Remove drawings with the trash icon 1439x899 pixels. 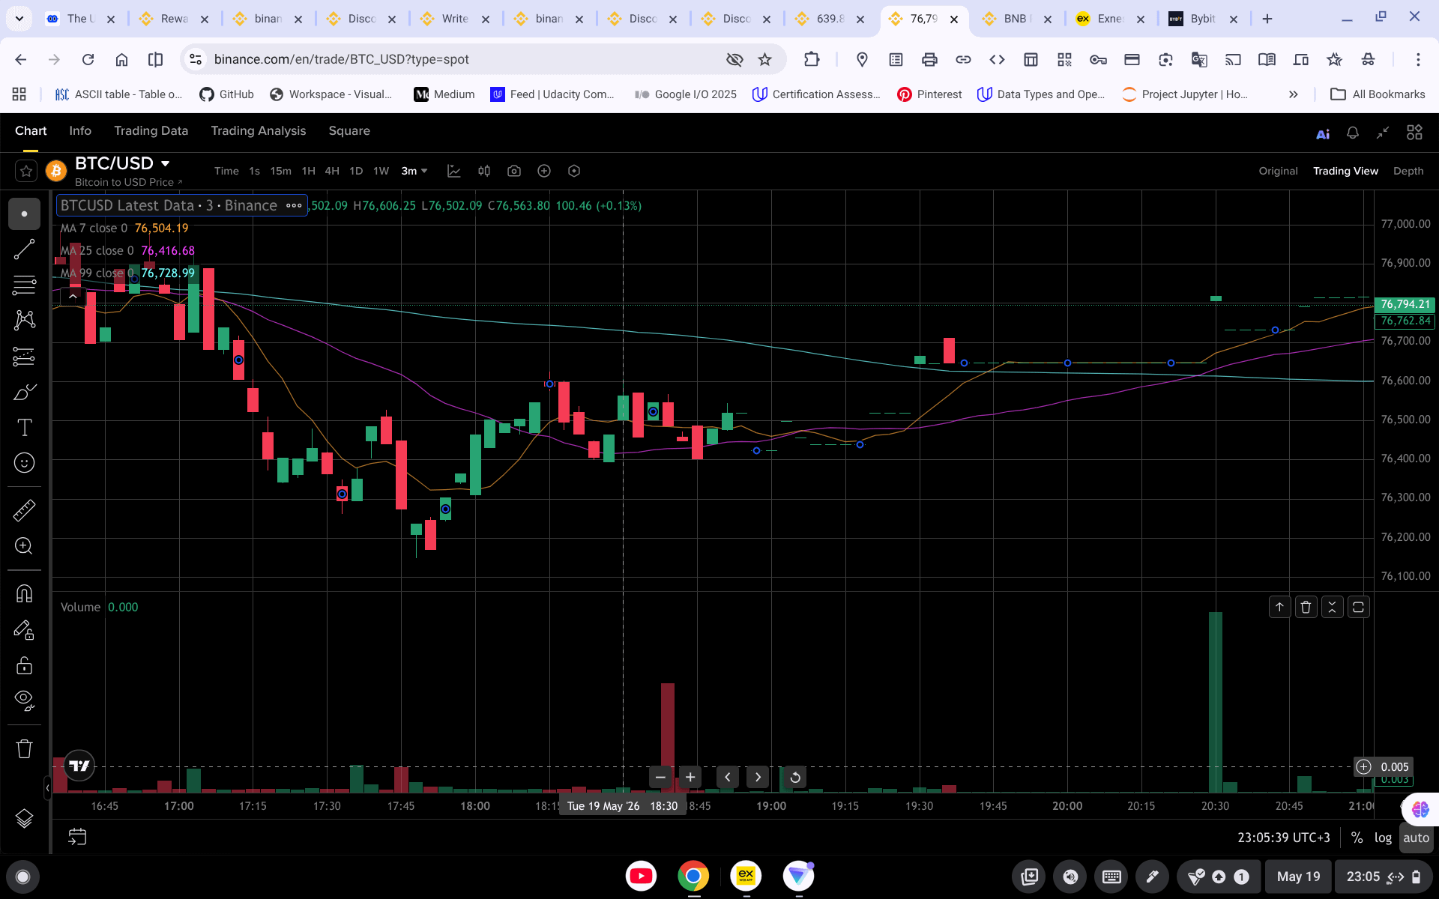pyautogui.click(x=24, y=748)
